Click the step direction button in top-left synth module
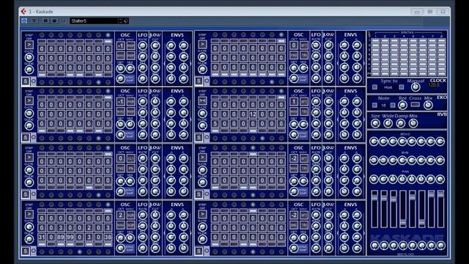 coord(29,45)
